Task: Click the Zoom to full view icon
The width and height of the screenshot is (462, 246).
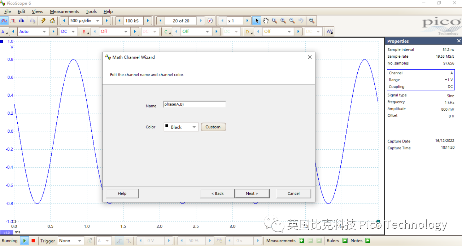Action: [x=312, y=21]
